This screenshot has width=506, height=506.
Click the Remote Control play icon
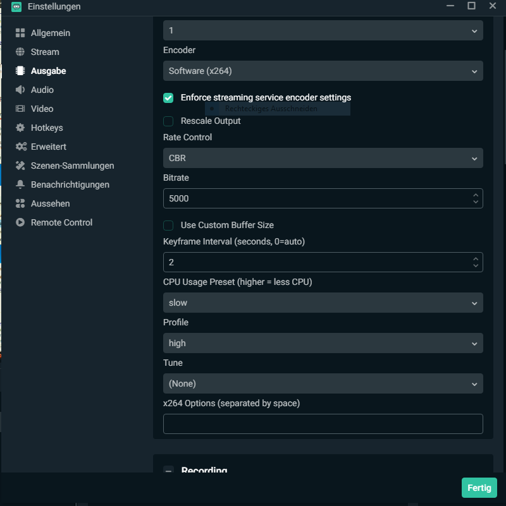(20, 222)
